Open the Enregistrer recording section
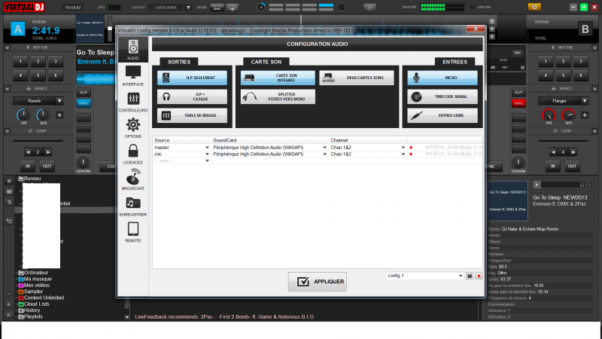This screenshot has width=602, height=339. coord(133,206)
